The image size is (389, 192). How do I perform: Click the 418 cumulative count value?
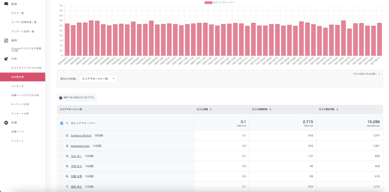click(377, 176)
